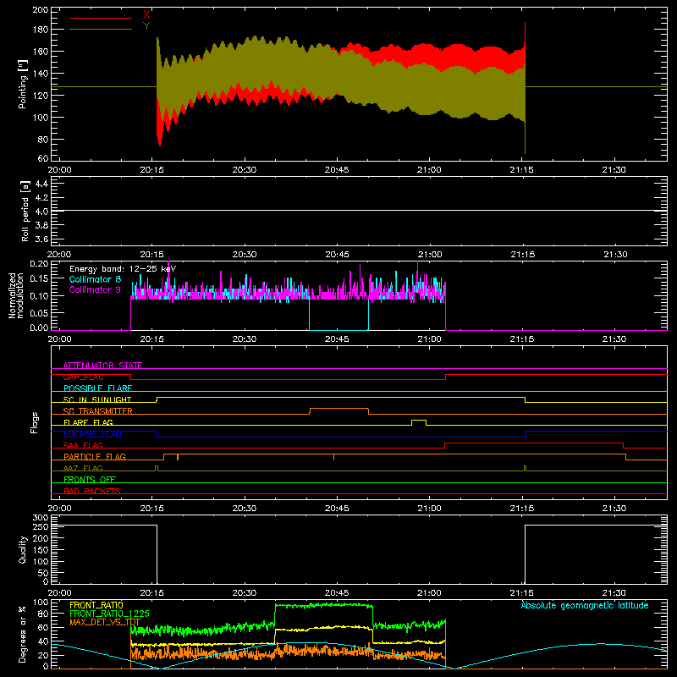The image size is (677, 677).
Task: Click the '200' tick on pointing axis
Action: click(x=41, y=10)
